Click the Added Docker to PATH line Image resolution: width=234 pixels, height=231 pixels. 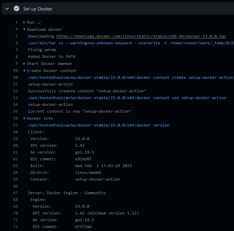coord(47,56)
